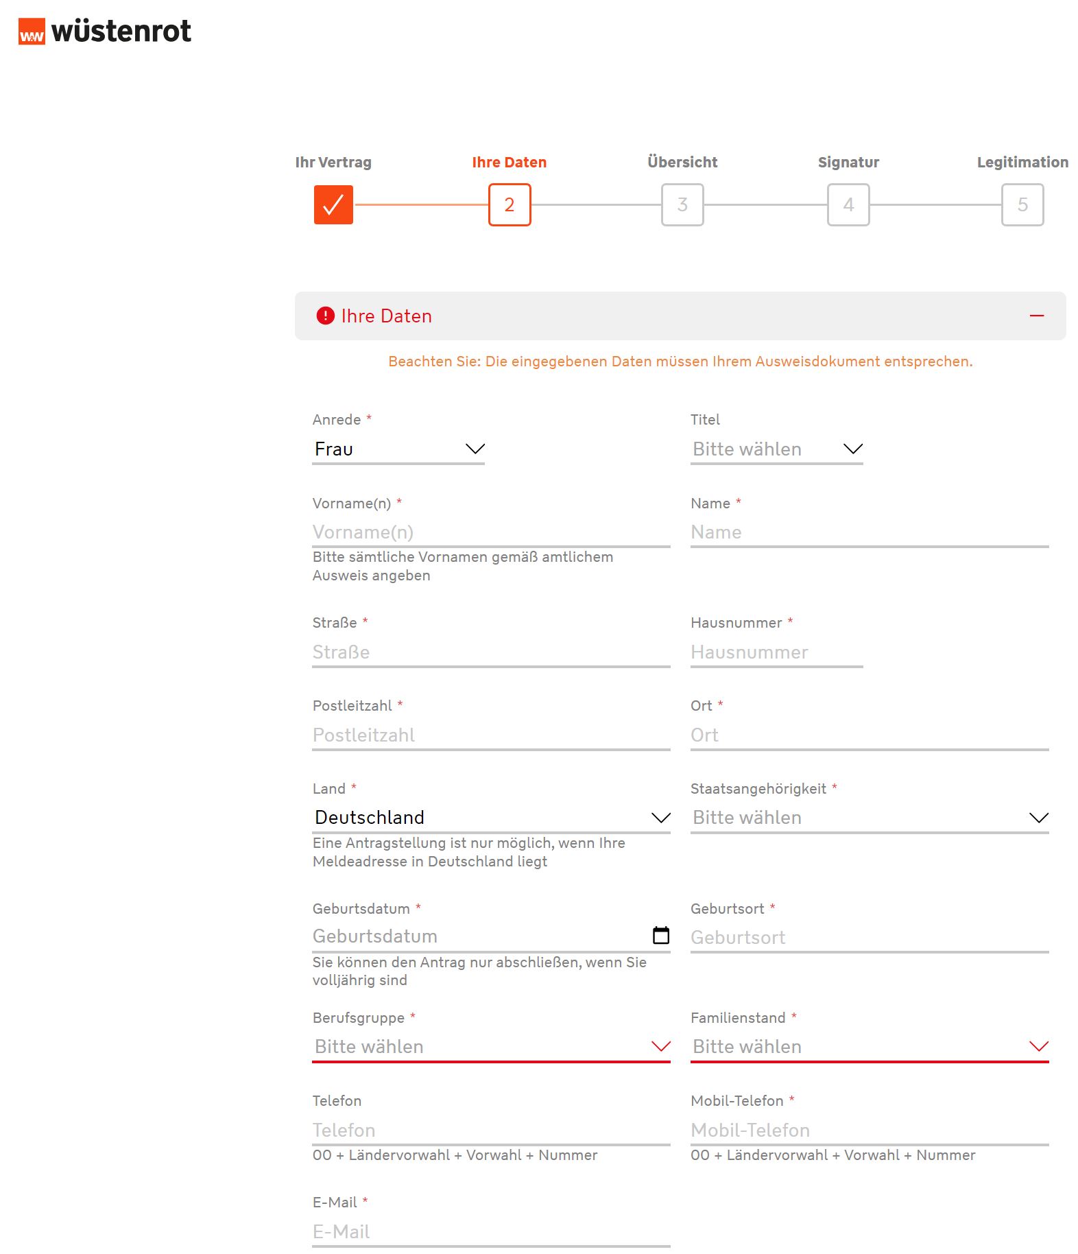The width and height of the screenshot is (1078, 1254).
Task: Open the Land dropdown showing Deutschland
Action: tap(491, 818)
